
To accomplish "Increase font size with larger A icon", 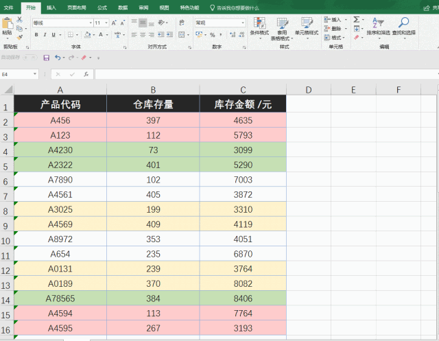I will (114, 23).
